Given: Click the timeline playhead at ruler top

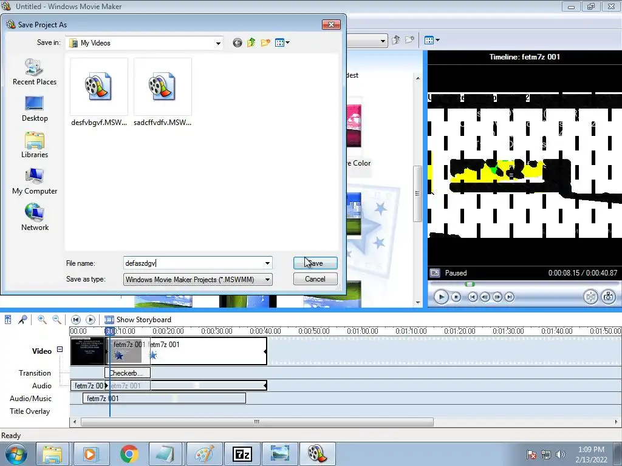Looking at the screenshot, I should tap(110, 331).
